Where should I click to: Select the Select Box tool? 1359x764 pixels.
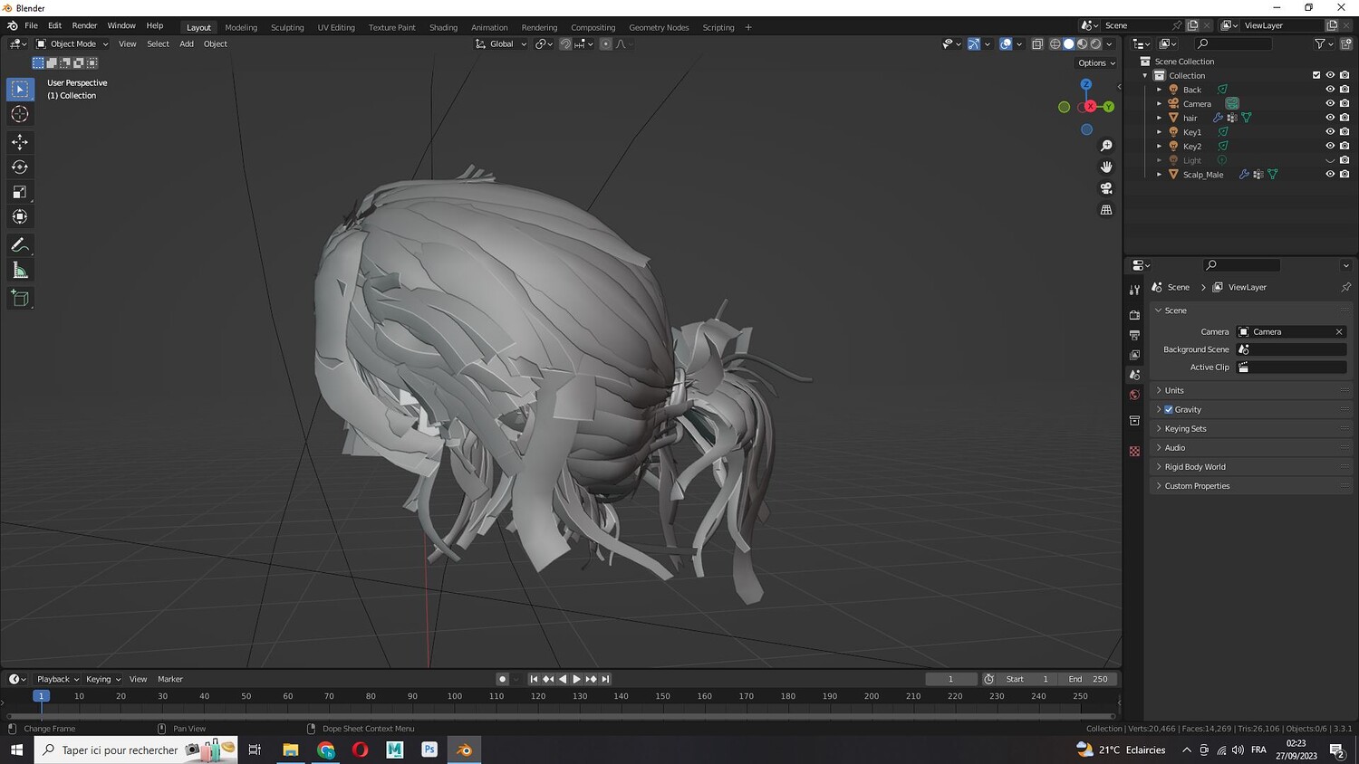click(x=20, y=89)
